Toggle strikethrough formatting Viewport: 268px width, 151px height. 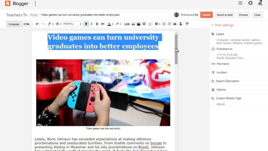point(103,24)
